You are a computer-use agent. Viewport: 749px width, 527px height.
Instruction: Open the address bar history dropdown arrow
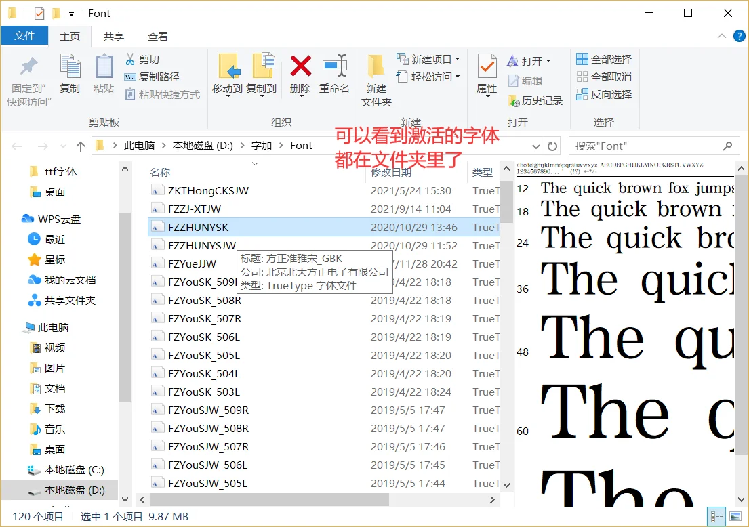(x=536, y=145)
